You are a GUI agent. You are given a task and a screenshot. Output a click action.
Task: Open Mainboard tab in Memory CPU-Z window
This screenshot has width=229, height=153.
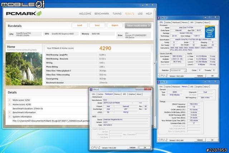tap(176, 87)
